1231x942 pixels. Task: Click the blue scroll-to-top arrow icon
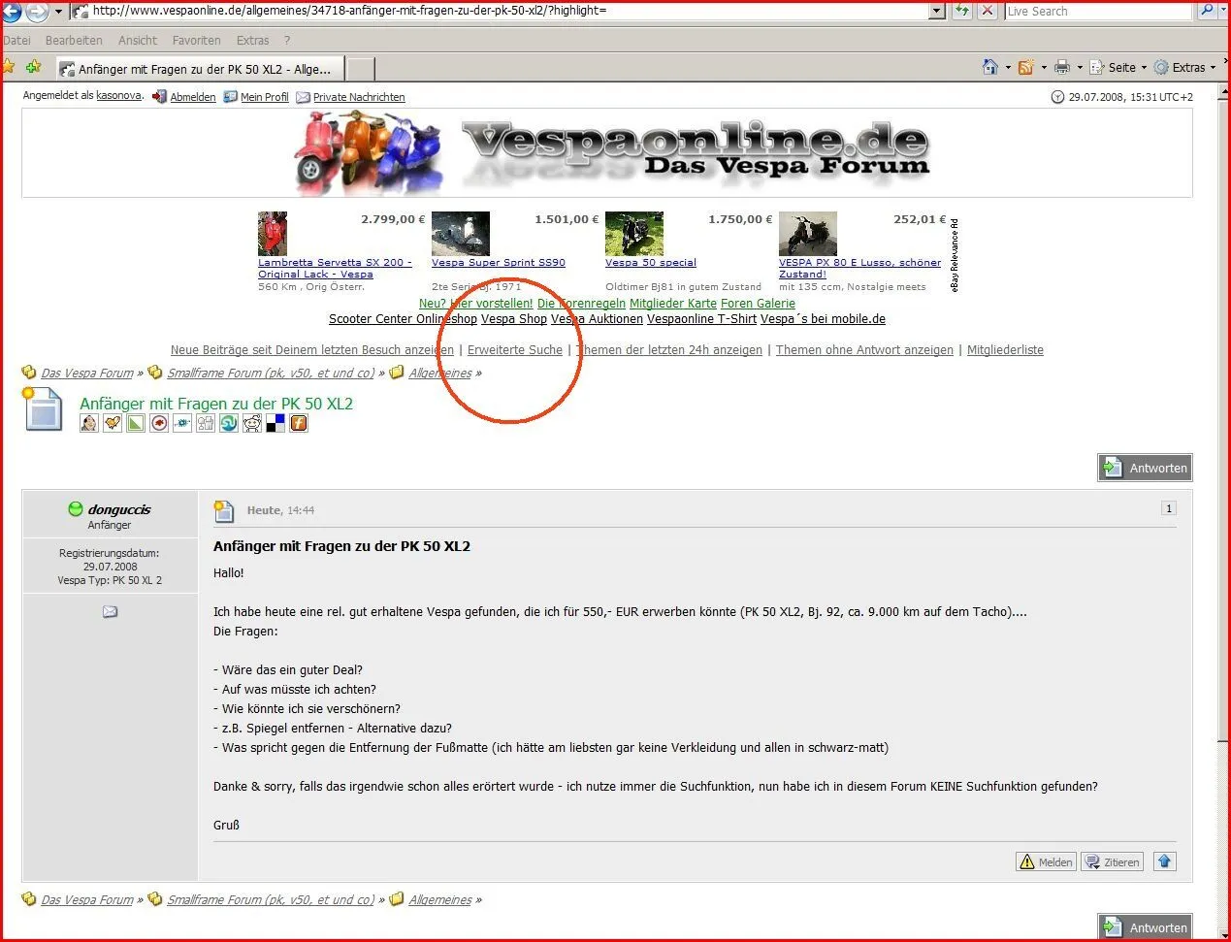[x=1165, y=861]
